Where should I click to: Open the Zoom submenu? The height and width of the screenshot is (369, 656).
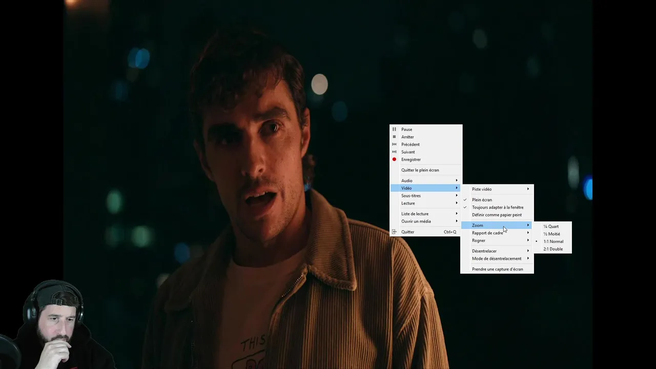pos(497,225)
